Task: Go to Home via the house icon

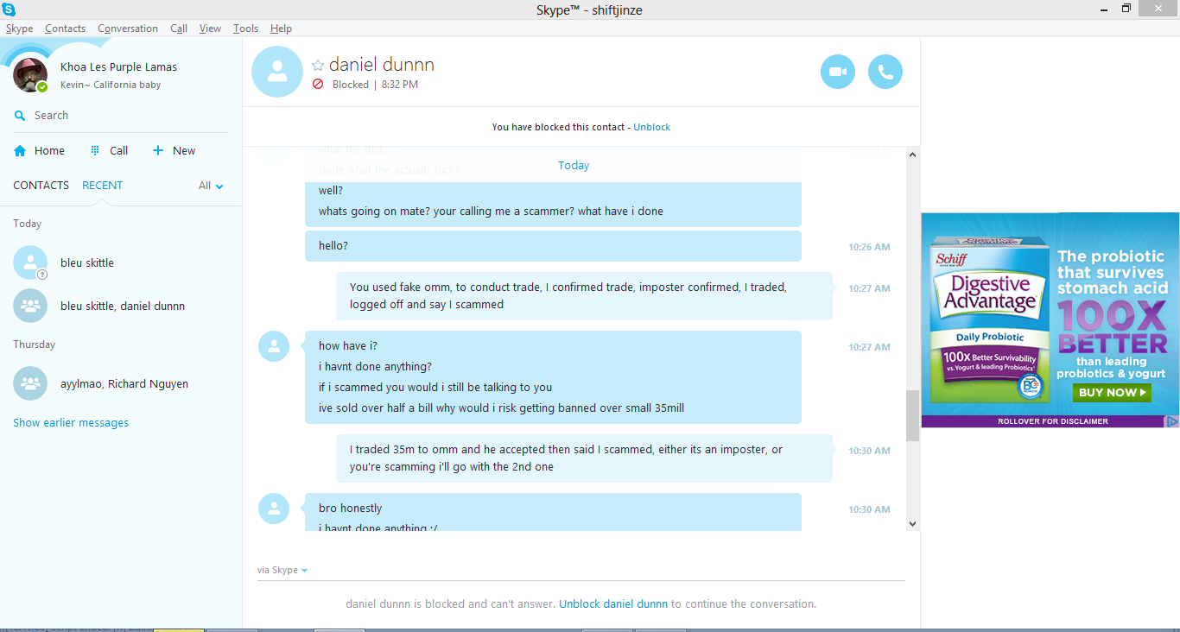Action: point(20,150)
